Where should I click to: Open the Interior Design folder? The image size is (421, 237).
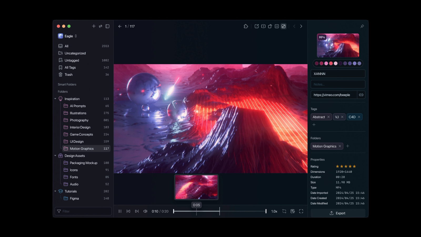tap(86, 127)
